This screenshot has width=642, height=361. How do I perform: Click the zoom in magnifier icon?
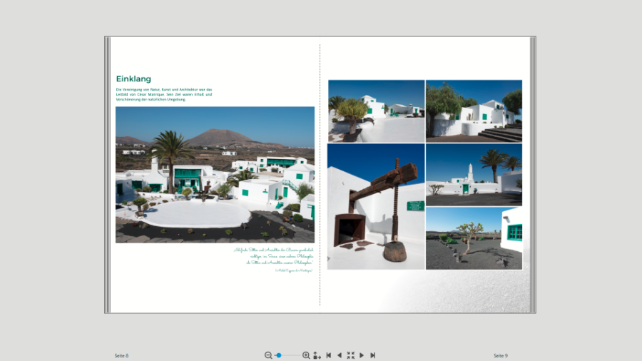(306, 355)
